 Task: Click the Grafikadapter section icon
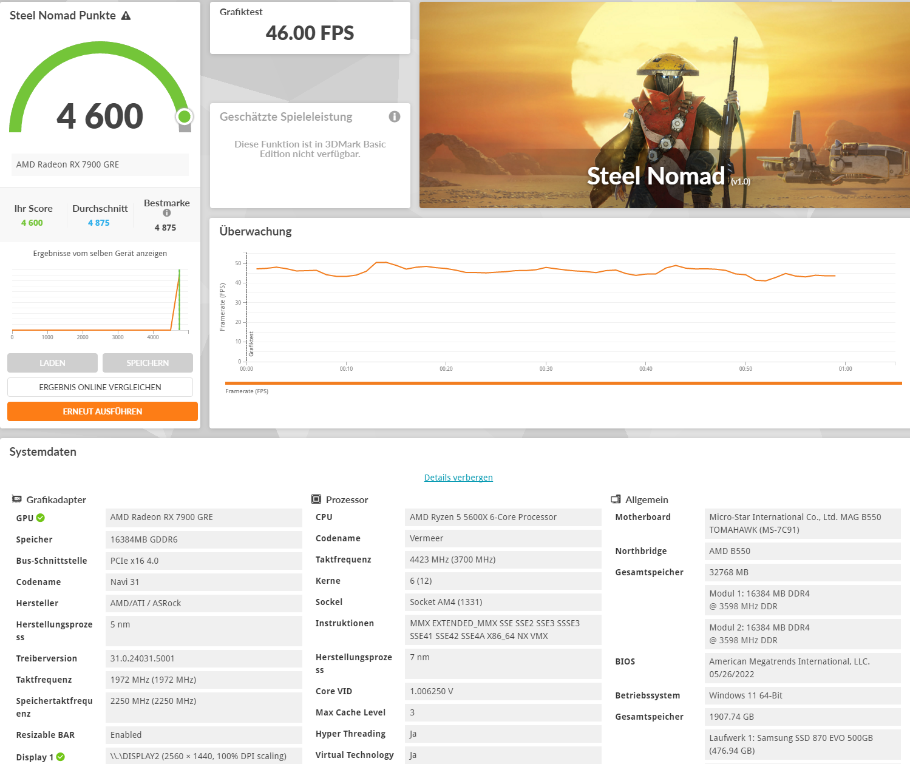pos(17,499)
